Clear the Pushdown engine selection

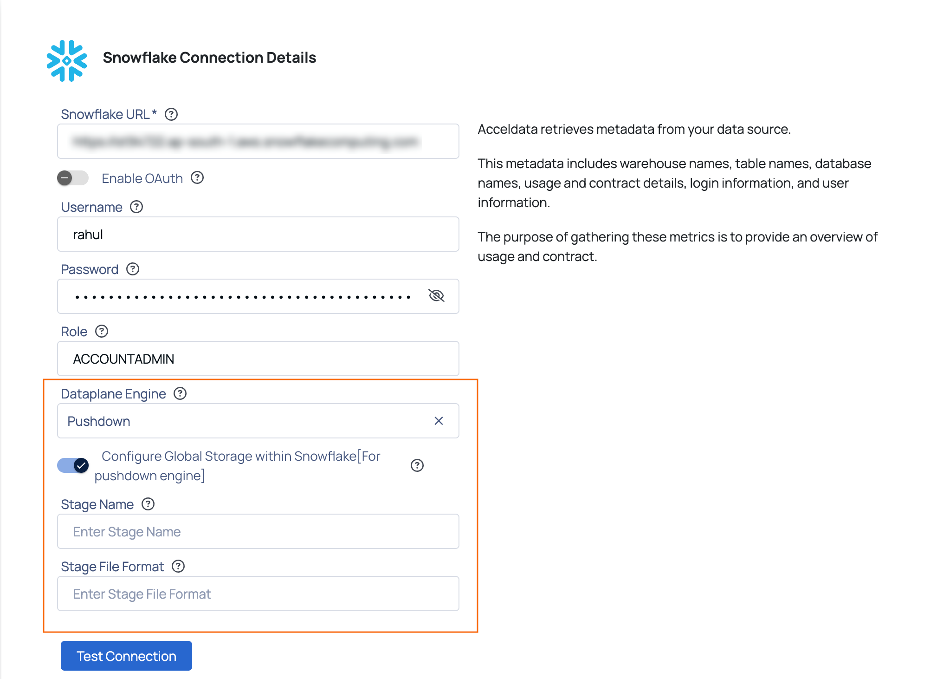pos(439,421)
